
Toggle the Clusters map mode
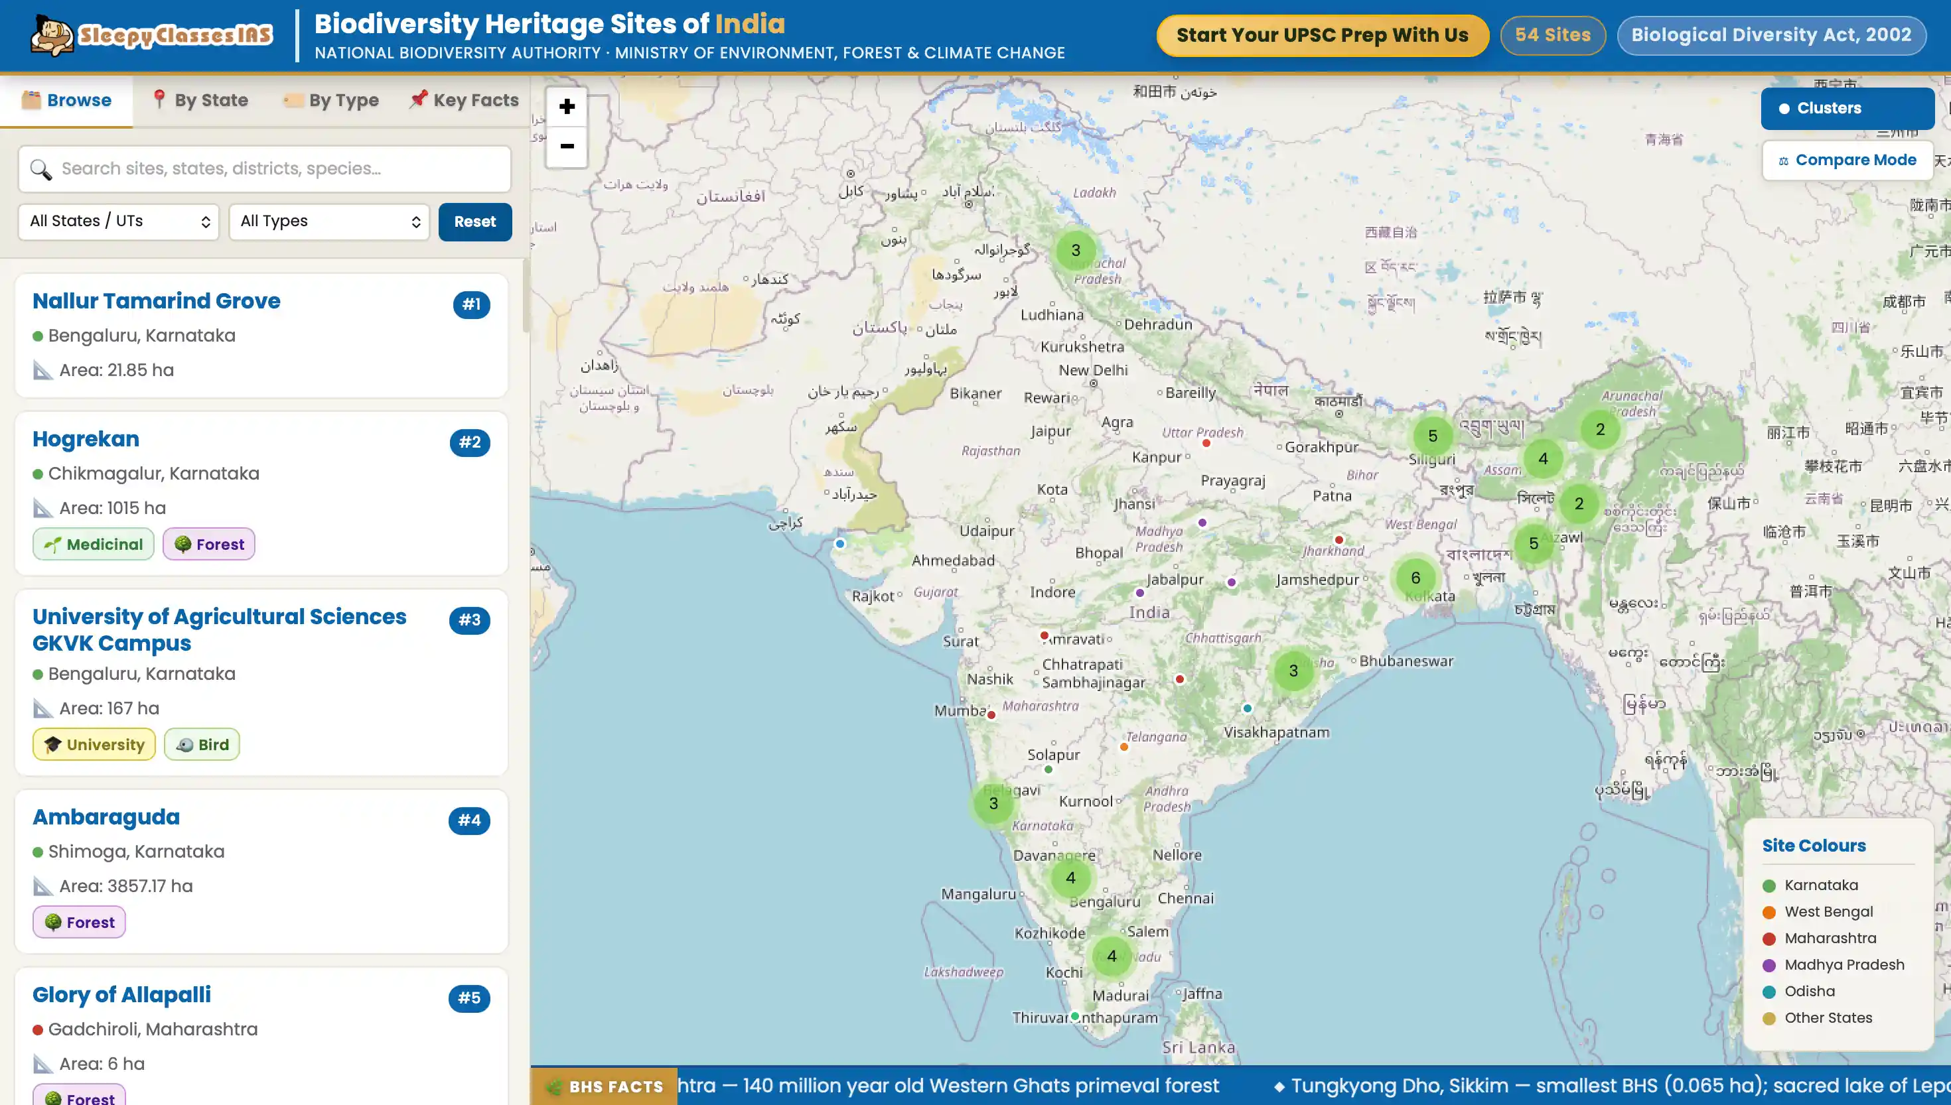tap(1846, 109)
